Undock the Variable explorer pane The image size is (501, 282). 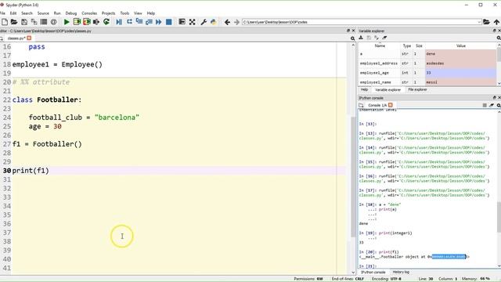(x=494, y=31)
